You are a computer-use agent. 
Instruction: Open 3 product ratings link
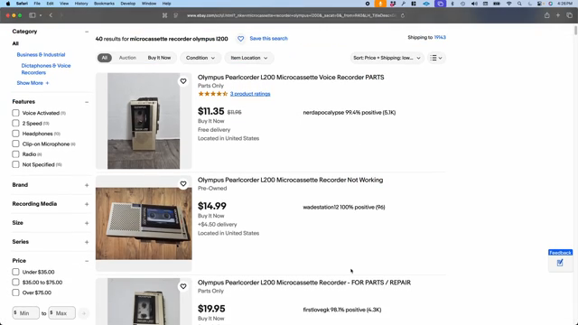(x=250, y=94)
